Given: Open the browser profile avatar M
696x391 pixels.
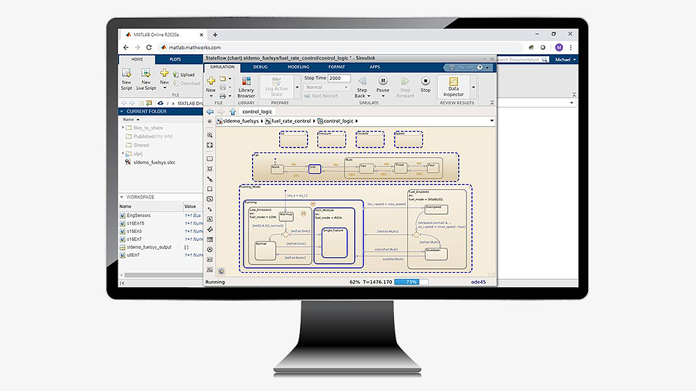Looking at the screenshot, I should (x=559, y=47).
